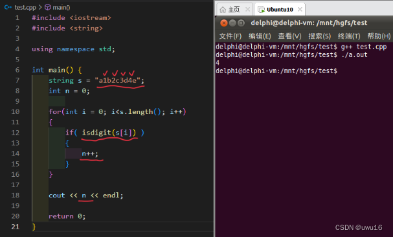This screenshot has width=393, height=237.
Task: Click line number 21 in gutter
Action: [16, 227]
